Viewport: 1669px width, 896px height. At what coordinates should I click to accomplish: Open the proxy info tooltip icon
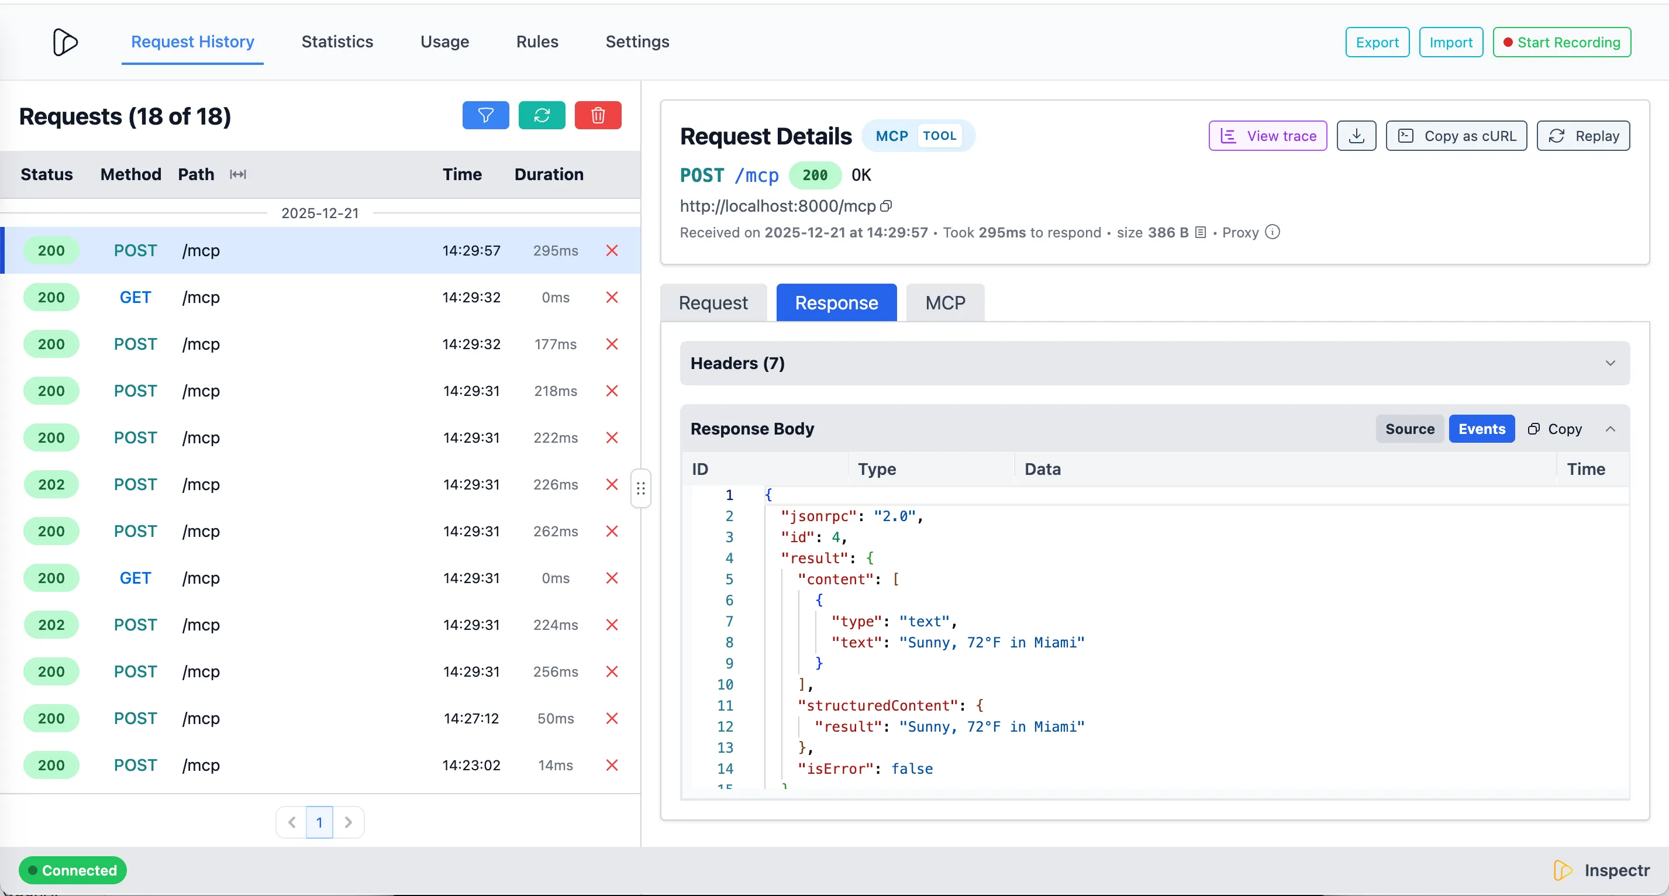(1273, 232)
